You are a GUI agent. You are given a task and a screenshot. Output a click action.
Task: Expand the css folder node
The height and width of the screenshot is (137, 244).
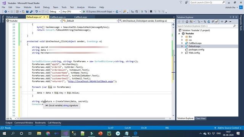tap(182, 40)
